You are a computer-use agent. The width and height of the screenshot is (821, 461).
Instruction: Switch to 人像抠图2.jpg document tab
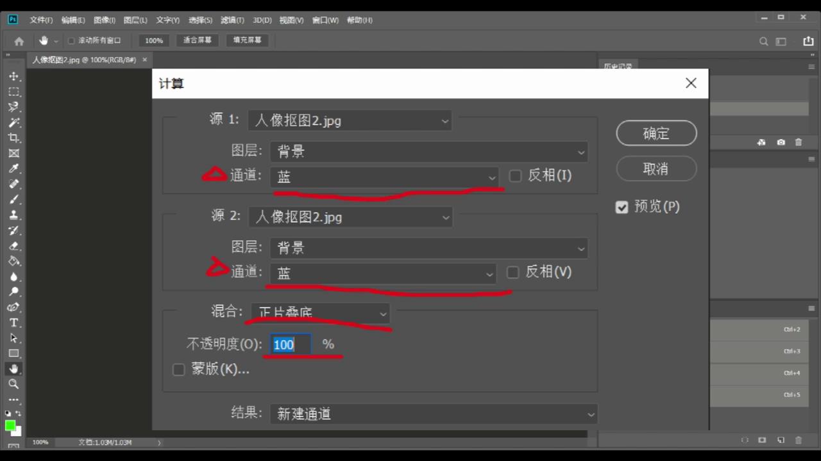tap(85, 60)
